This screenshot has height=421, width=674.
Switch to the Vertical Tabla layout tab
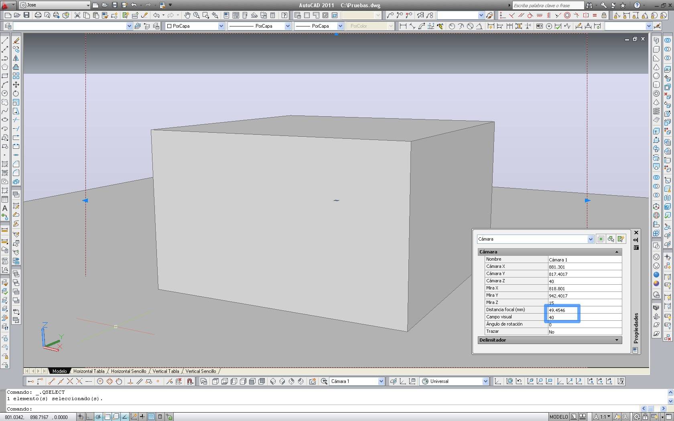tap(166, 371)
